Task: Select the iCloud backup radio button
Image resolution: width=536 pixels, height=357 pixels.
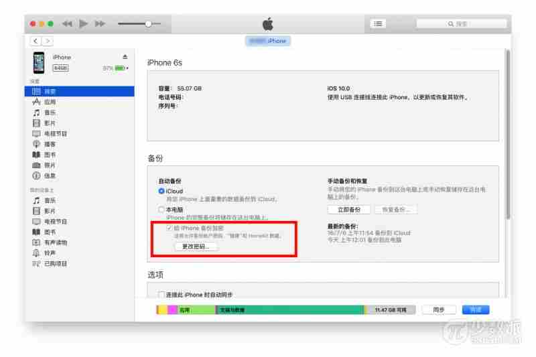Action: coord(161,191)
